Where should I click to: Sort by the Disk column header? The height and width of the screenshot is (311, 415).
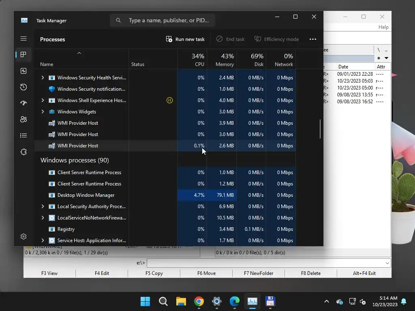[x=251, y=60]
